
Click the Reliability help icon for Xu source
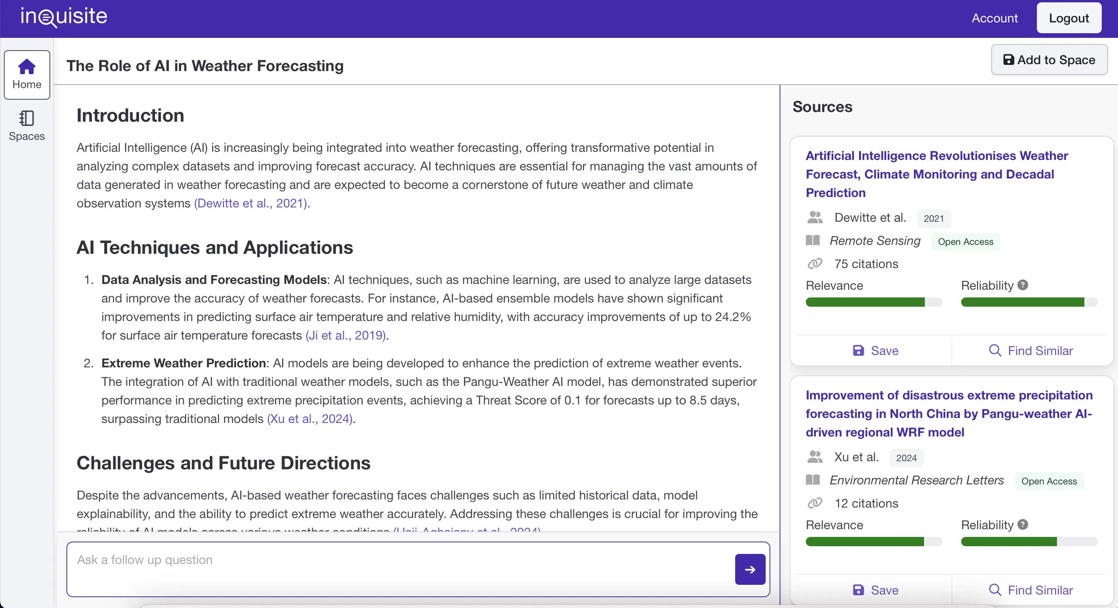[1023, 524]
